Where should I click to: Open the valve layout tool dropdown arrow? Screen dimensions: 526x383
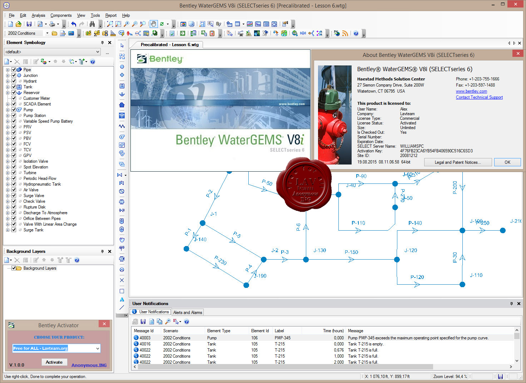coord(125,175)
